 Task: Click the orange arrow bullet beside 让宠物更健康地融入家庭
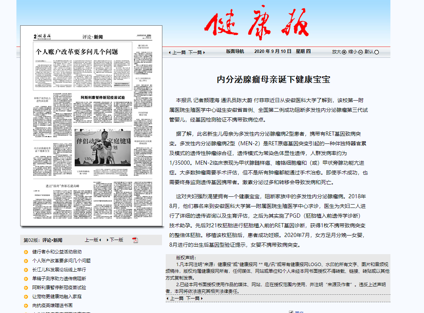(x=26, y=297)
